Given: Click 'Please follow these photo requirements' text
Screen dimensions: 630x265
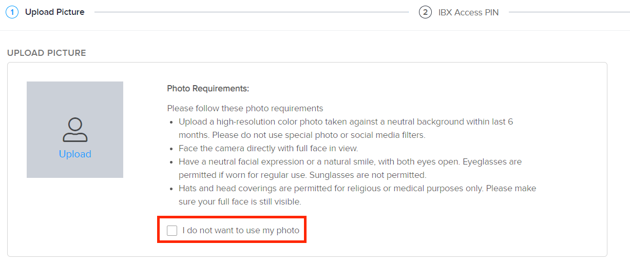Looking at the screenshot, I should 245,109.
